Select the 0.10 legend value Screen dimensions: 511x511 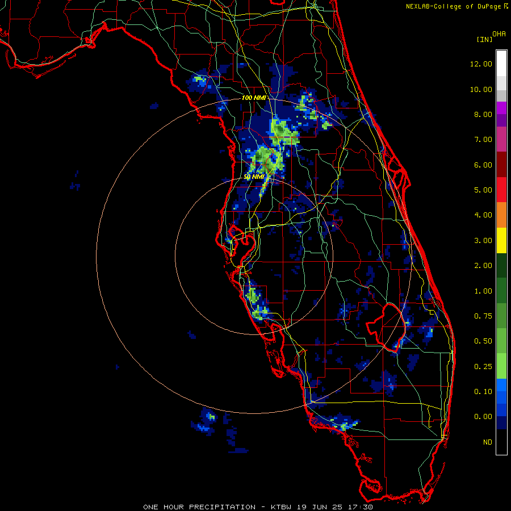(x=483, y=392)
